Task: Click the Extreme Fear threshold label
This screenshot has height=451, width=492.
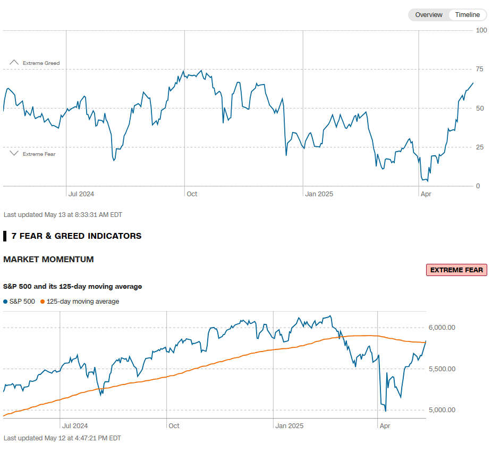Action: [39, 154]
